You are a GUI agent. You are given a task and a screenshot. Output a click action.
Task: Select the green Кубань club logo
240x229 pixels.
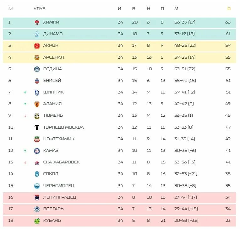coord(37,221)
